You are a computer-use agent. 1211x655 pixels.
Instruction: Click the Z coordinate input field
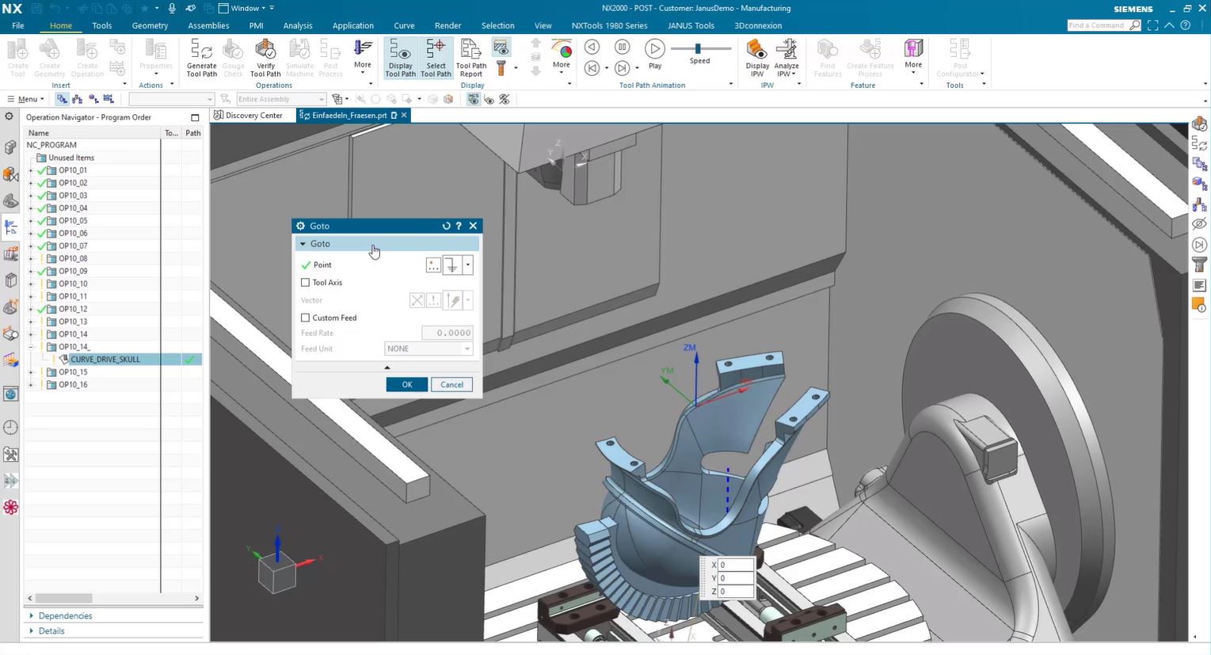click(x=736, y=592)
